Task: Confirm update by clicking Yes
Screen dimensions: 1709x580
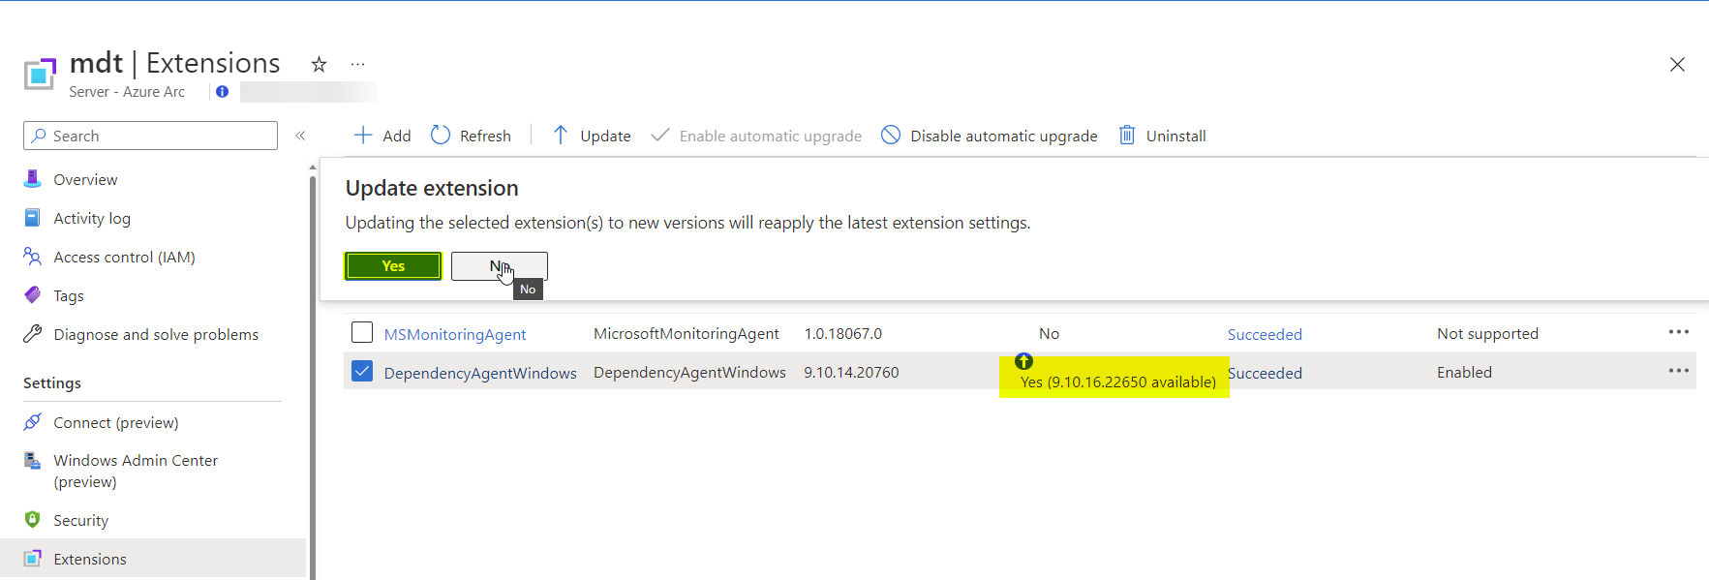Action: coord(393,266)
